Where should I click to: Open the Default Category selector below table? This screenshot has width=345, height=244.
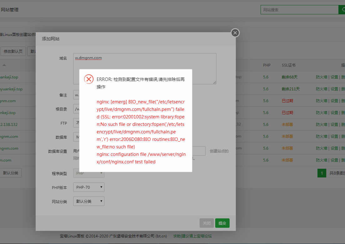pos(11,173)
